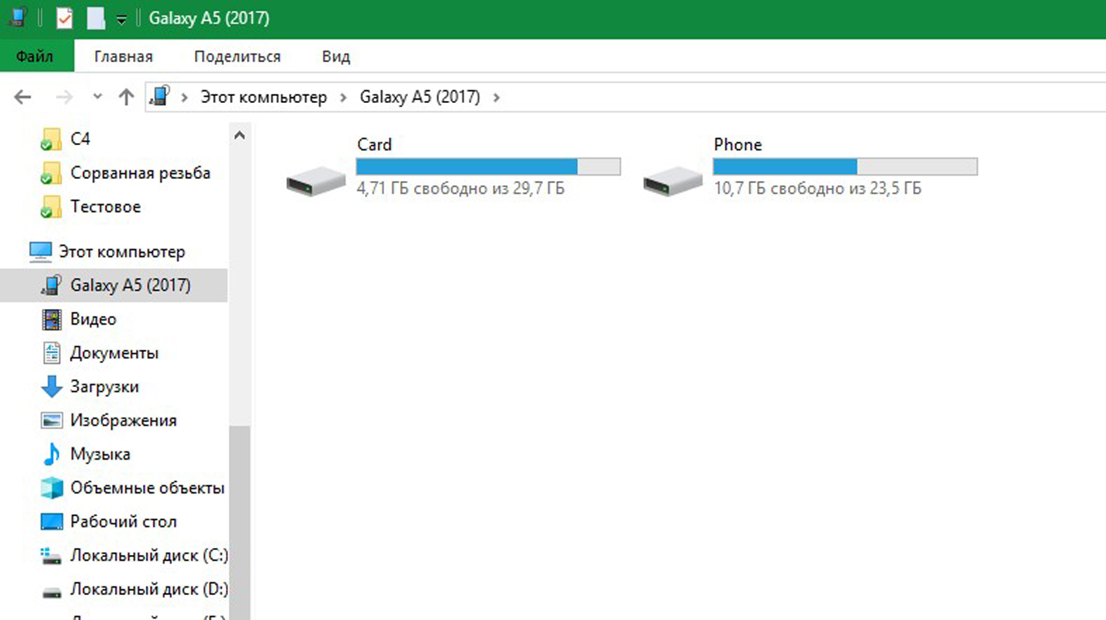Image resolution: width=1106 pixels, height=620 pixels.
Task: Open the Customize Quick Access Toolbar dropdown
Action: [x=121, y=19]
